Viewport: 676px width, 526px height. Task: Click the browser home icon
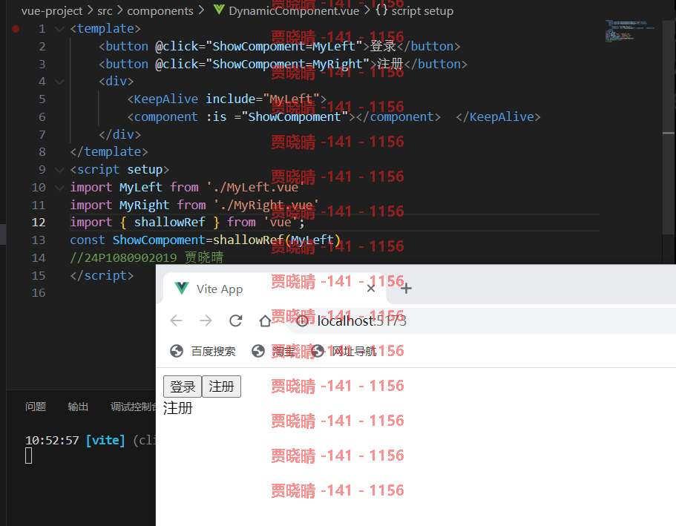pyautogui.click(x=265, y=320)
